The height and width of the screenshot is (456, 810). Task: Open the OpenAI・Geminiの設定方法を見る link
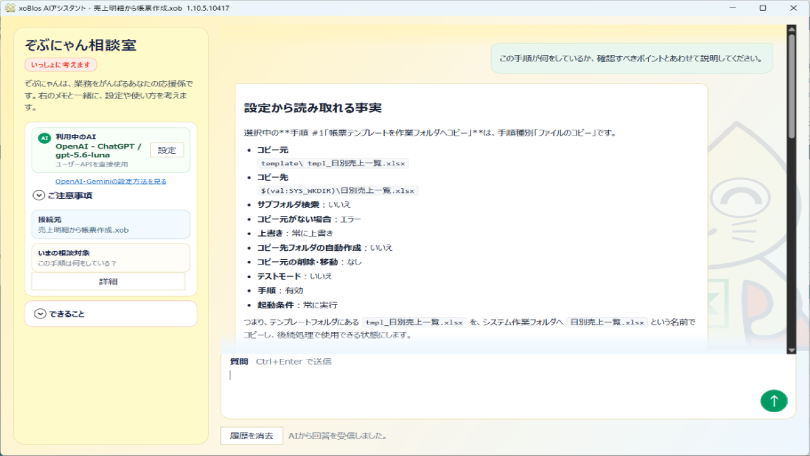pos(111,181)
